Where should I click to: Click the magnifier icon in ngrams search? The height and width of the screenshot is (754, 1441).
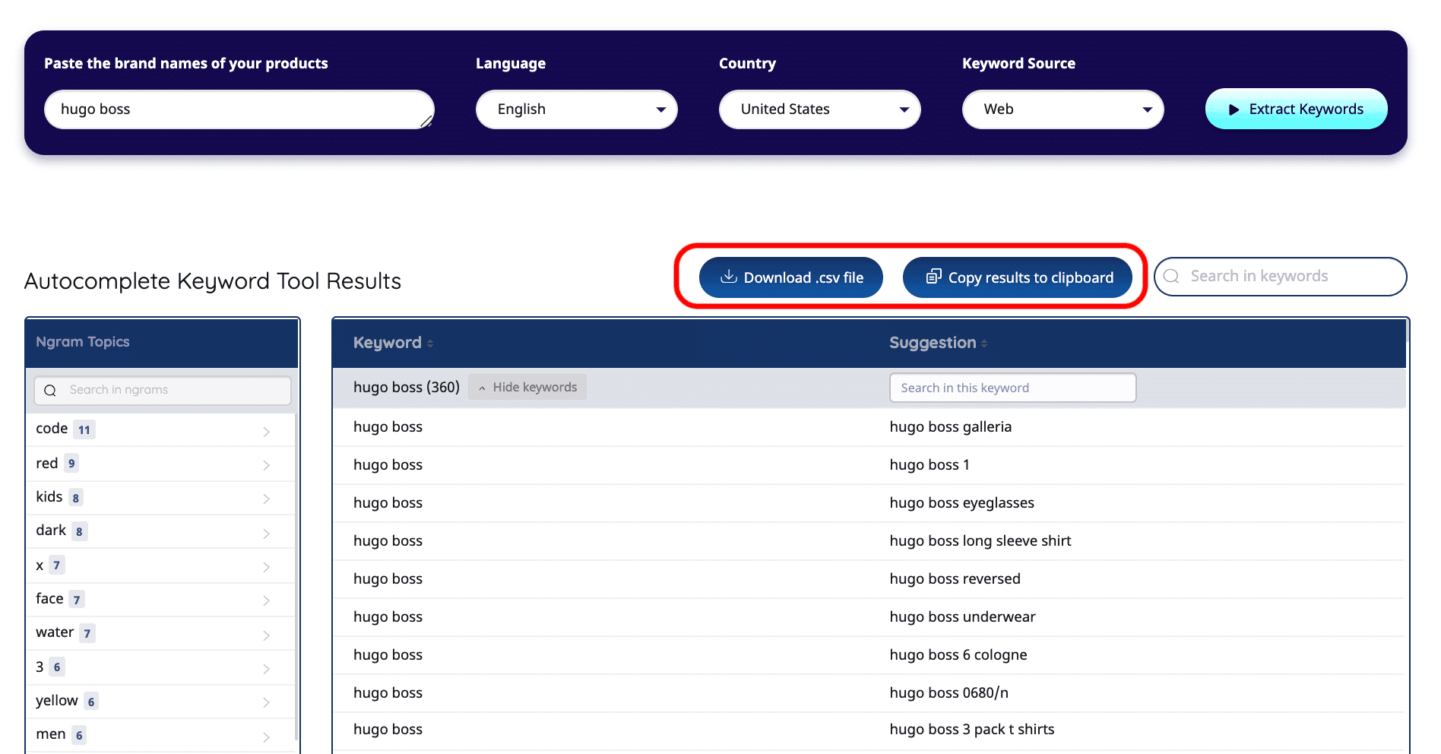50,391
